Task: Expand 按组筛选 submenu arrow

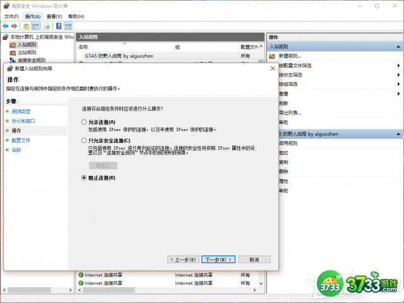Action: 398,84
